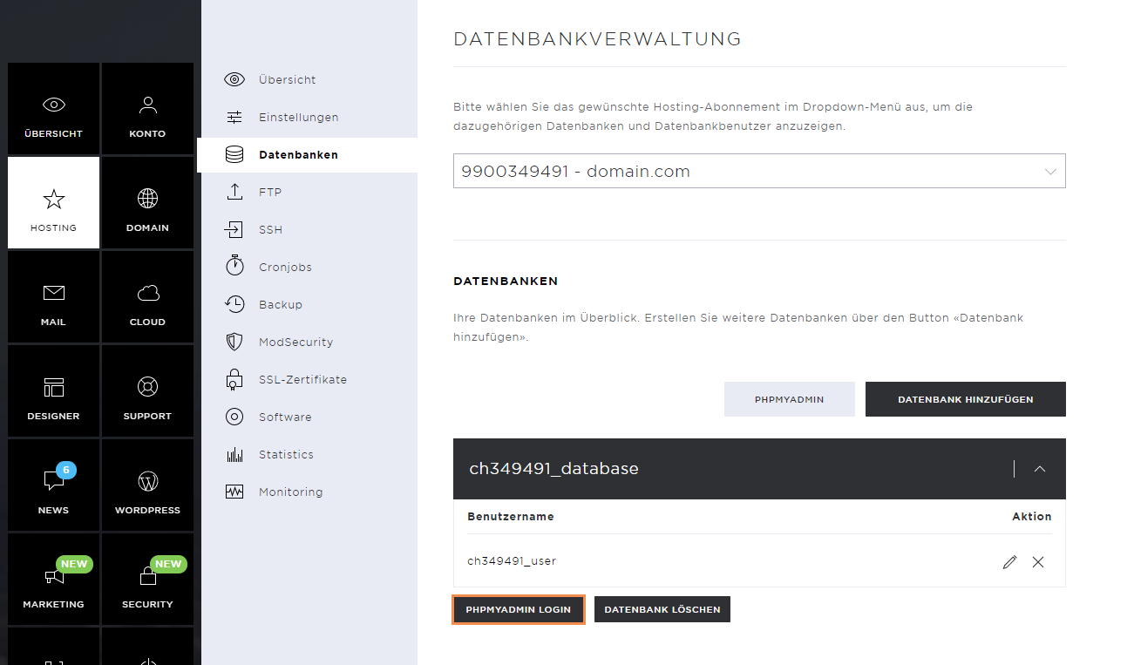The image size is (1134, 665).
Task: Open the Backup menu item
Action: click(281, 304)
